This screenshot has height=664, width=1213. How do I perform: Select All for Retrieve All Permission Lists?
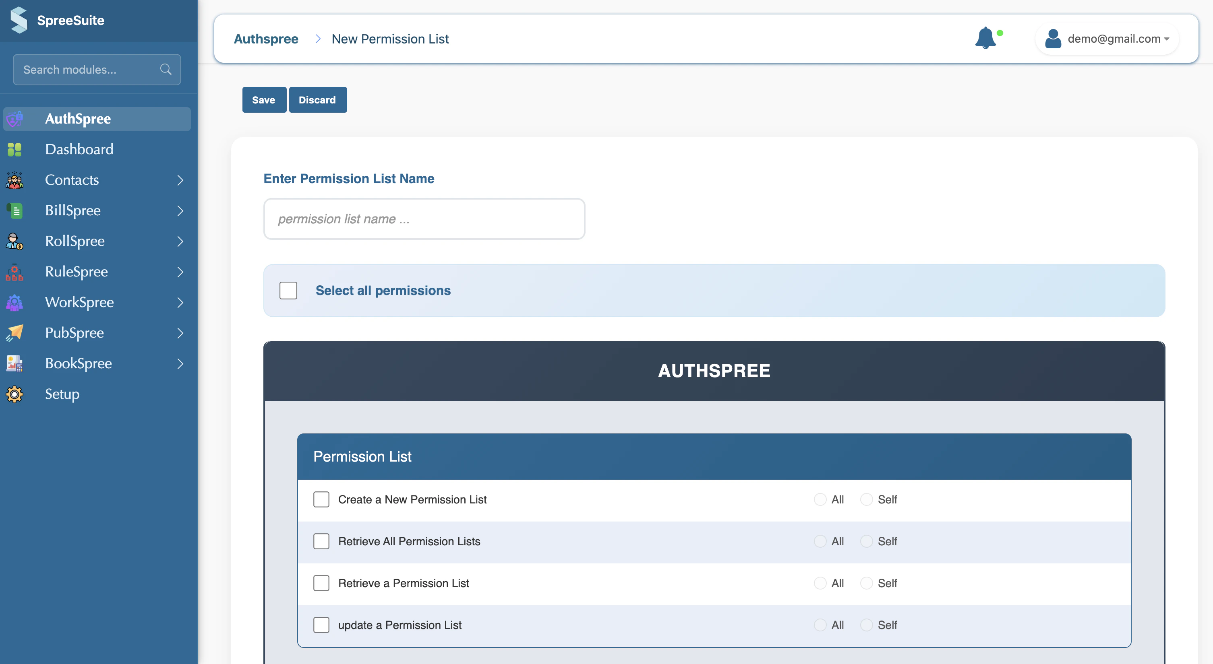tap(820, 541)
